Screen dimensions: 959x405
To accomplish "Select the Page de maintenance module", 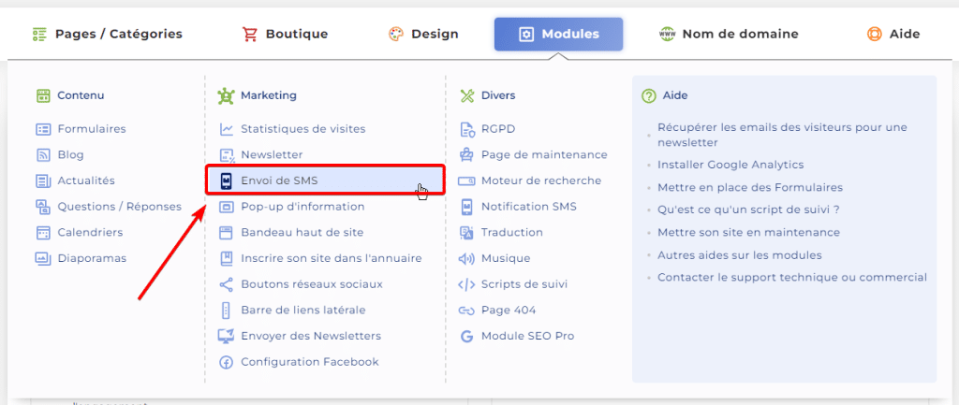I will pyautogui.click(x=544, y=154).
